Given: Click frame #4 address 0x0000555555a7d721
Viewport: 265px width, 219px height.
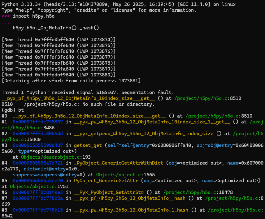Looking at the screenshot, I should point(38,163).
